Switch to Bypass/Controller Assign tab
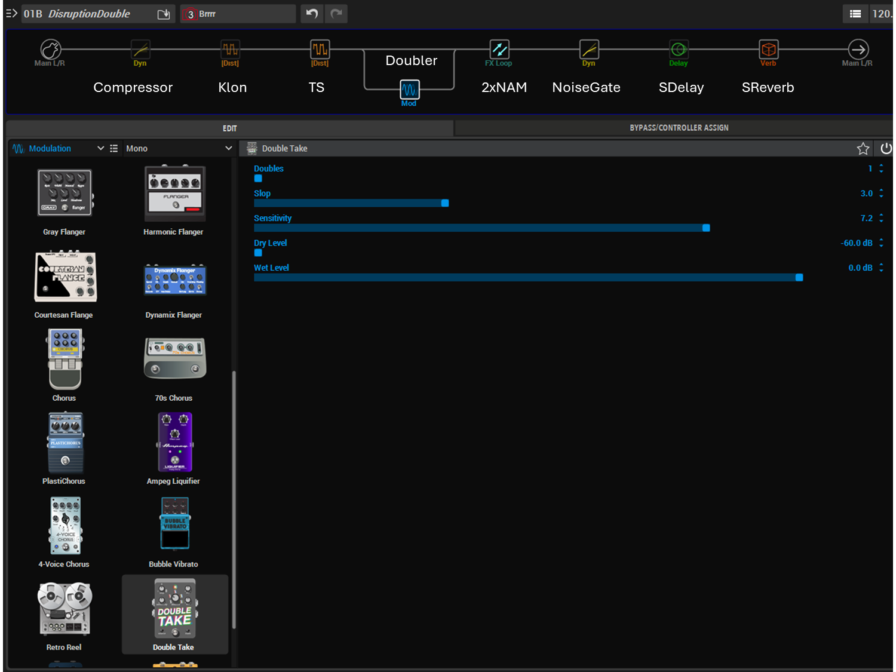Viewport: 896px width, 672px height. tap(679, 128)
